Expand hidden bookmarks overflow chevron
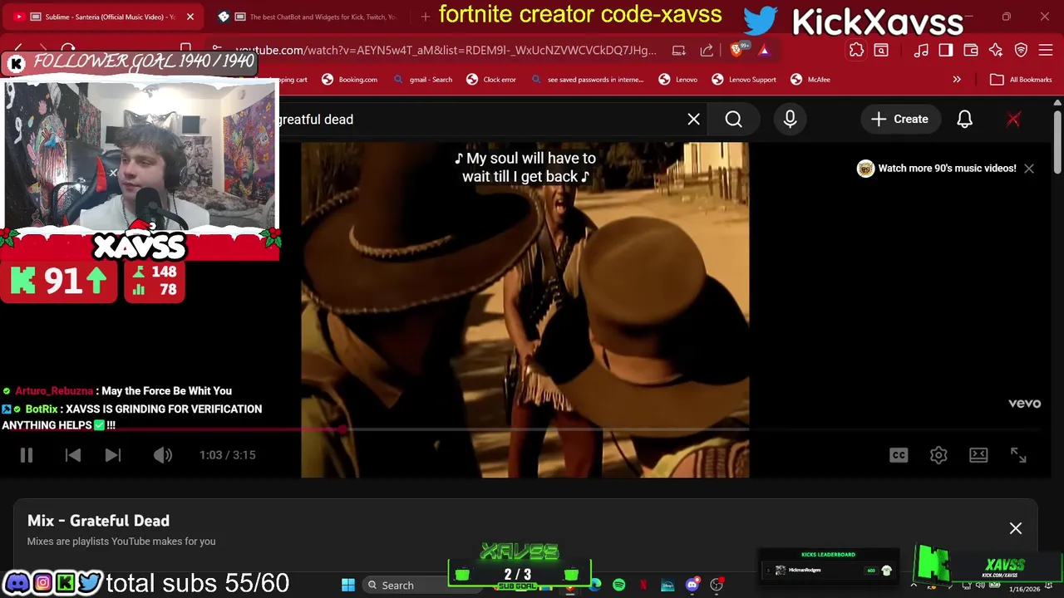1064x598 pixels. point(957,80)
